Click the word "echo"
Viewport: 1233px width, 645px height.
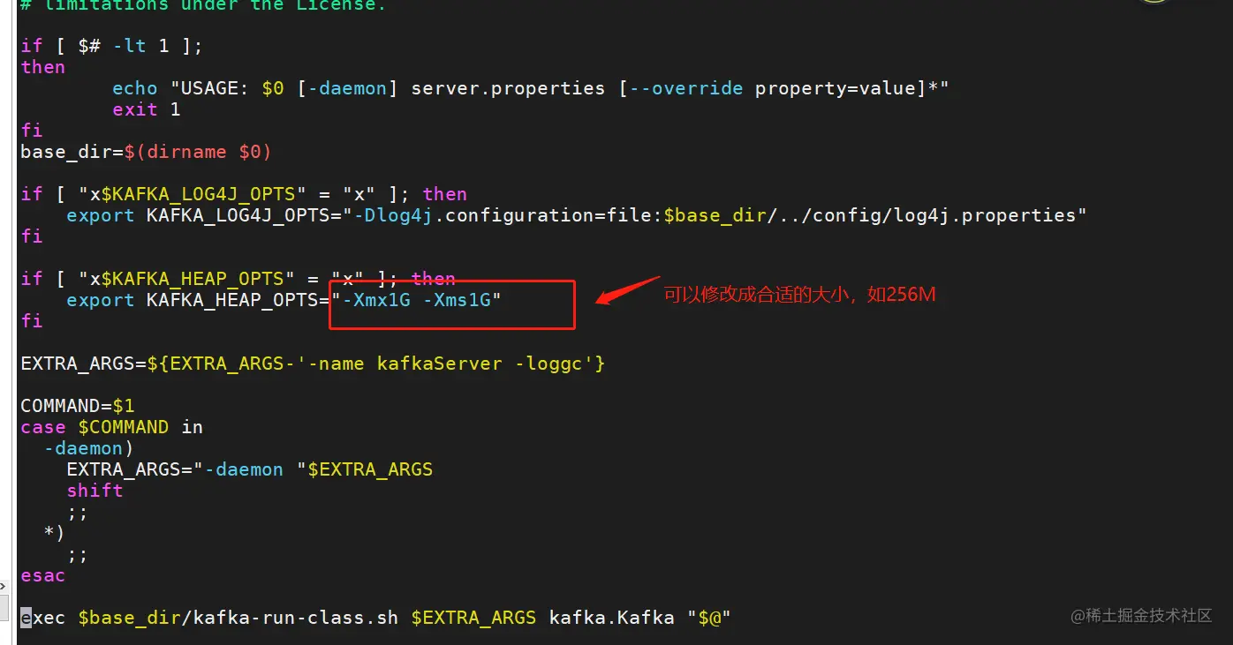pyautogui.click(x=135, y=88)
